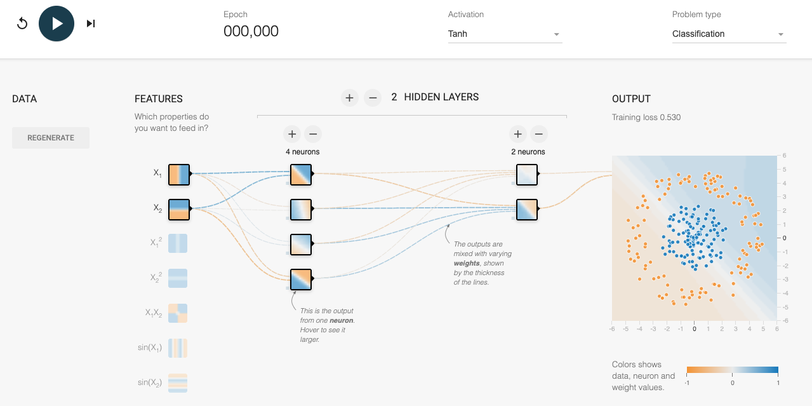Click the reset network icon
This screenshot has height=406, width=812.
pos(22,24)
